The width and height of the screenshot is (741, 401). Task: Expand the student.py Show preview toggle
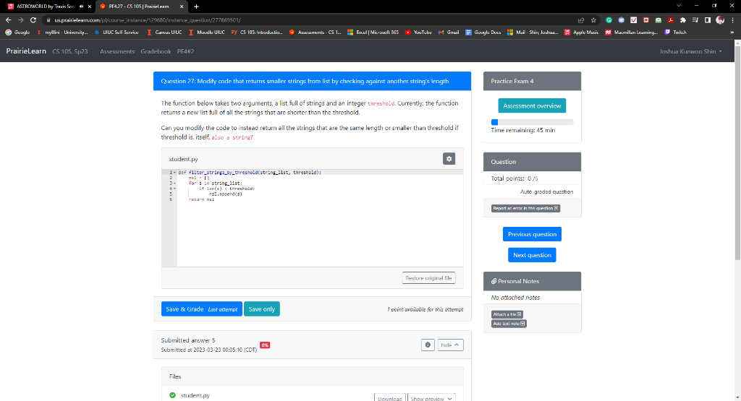click(x=431, y=398)
